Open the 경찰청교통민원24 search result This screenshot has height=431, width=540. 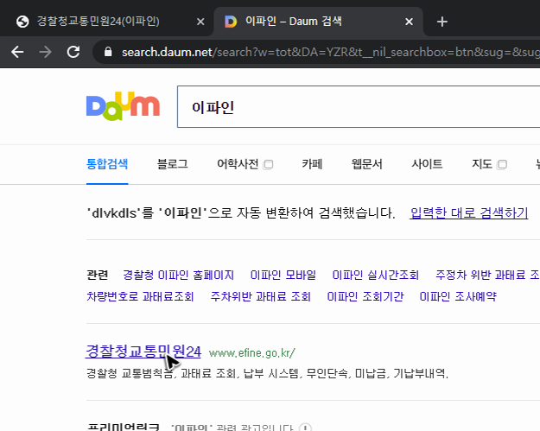(x=143, y=352)
